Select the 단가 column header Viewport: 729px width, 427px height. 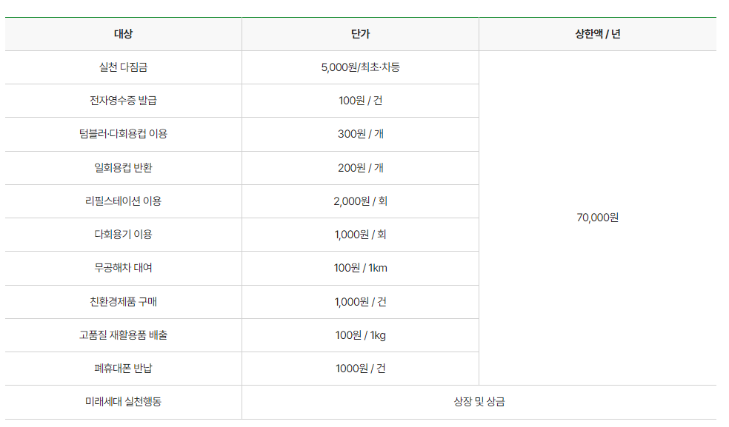point(360,34)
